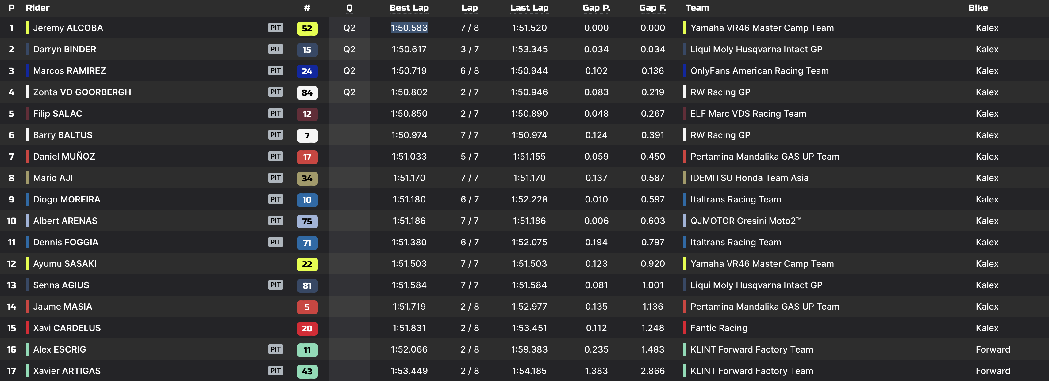Click the number 22 badge for Ayumu Sasaki
The width and height of the screenshot is (1049, 381).
(307, 264)
